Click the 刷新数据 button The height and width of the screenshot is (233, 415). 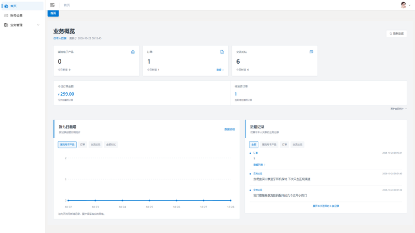pos(396,34)
